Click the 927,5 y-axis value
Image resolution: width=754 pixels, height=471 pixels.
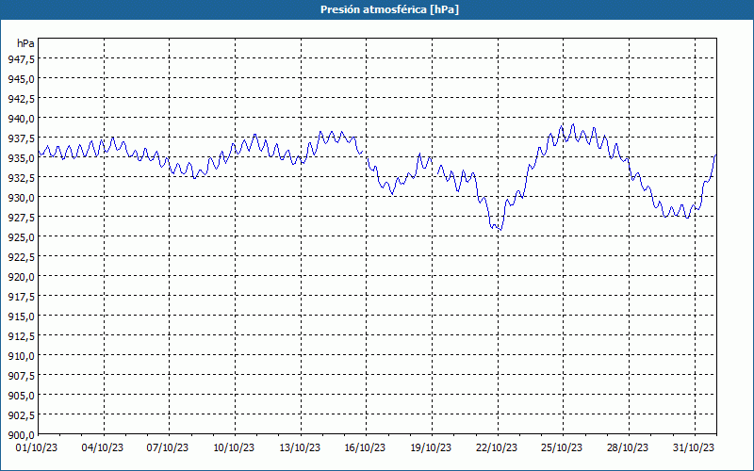pyautogui.click(x=21, y=217)
